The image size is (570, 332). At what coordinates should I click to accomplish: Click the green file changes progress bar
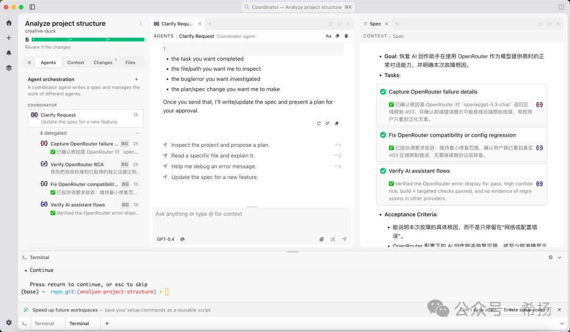(x=88, y=39)
